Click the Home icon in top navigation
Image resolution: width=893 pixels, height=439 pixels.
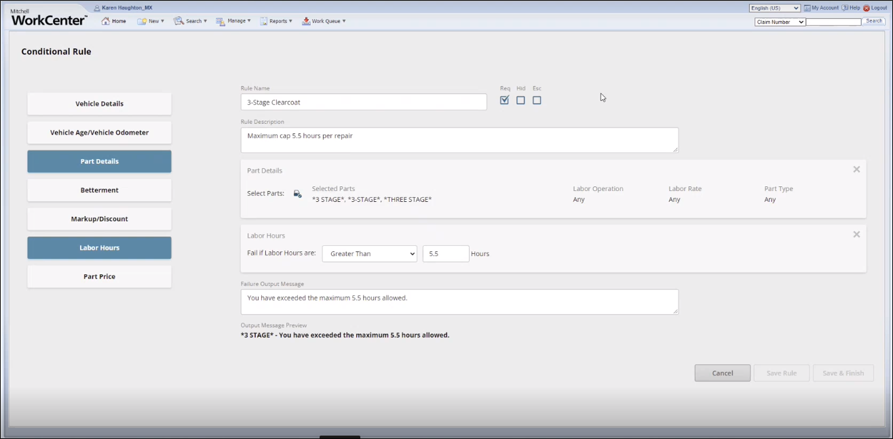[106, 21]
